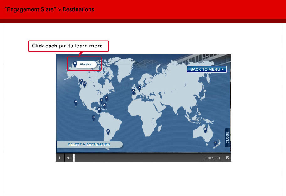Play the video with the play button
Viewport: 286px width, 196px height.
[60, 158]
